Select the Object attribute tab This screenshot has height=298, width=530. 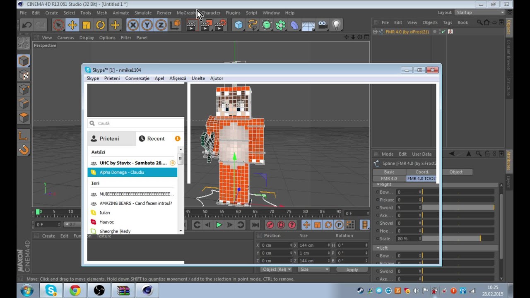click(456, 172)
